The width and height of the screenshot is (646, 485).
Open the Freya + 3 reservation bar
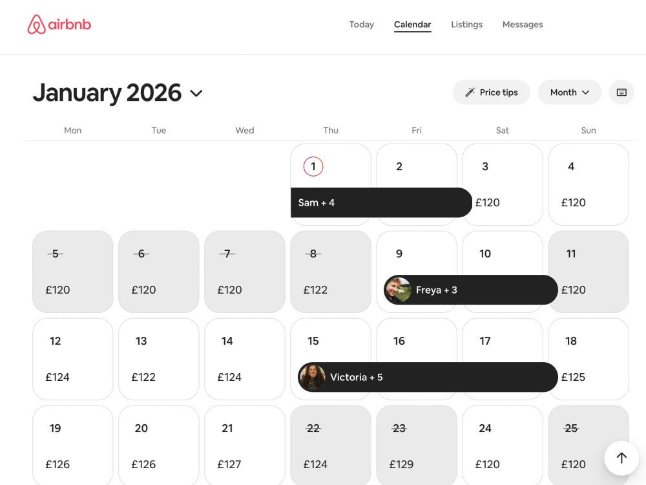pos(470,290)
